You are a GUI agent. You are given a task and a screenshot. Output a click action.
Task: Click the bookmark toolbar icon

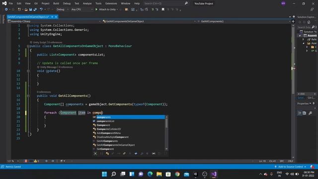[x=163, y=9]
